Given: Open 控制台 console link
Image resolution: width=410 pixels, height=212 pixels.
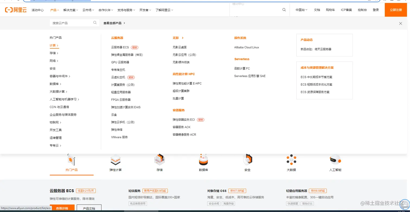Looking at the screenshot, I should click(362, 10).
